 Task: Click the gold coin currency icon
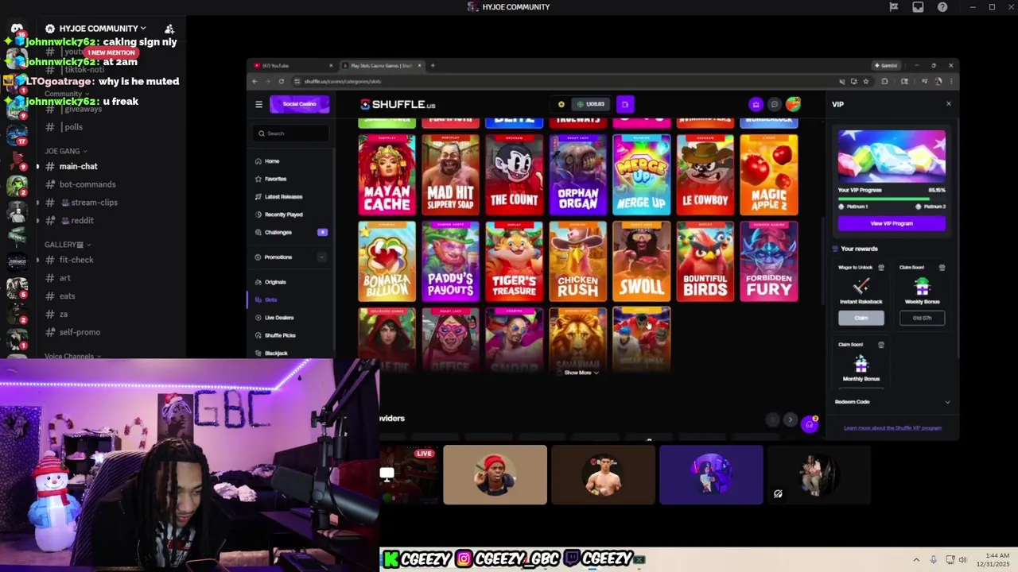point(561,104)
